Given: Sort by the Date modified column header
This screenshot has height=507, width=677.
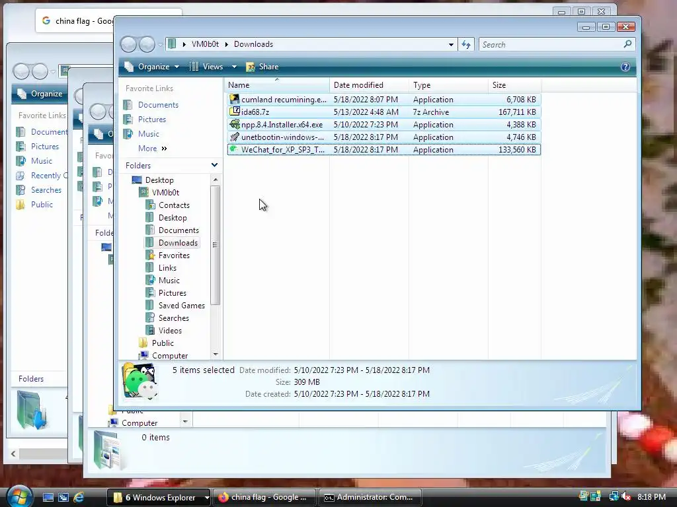Looking at the screenshot, I should click(x=369, y=85).
